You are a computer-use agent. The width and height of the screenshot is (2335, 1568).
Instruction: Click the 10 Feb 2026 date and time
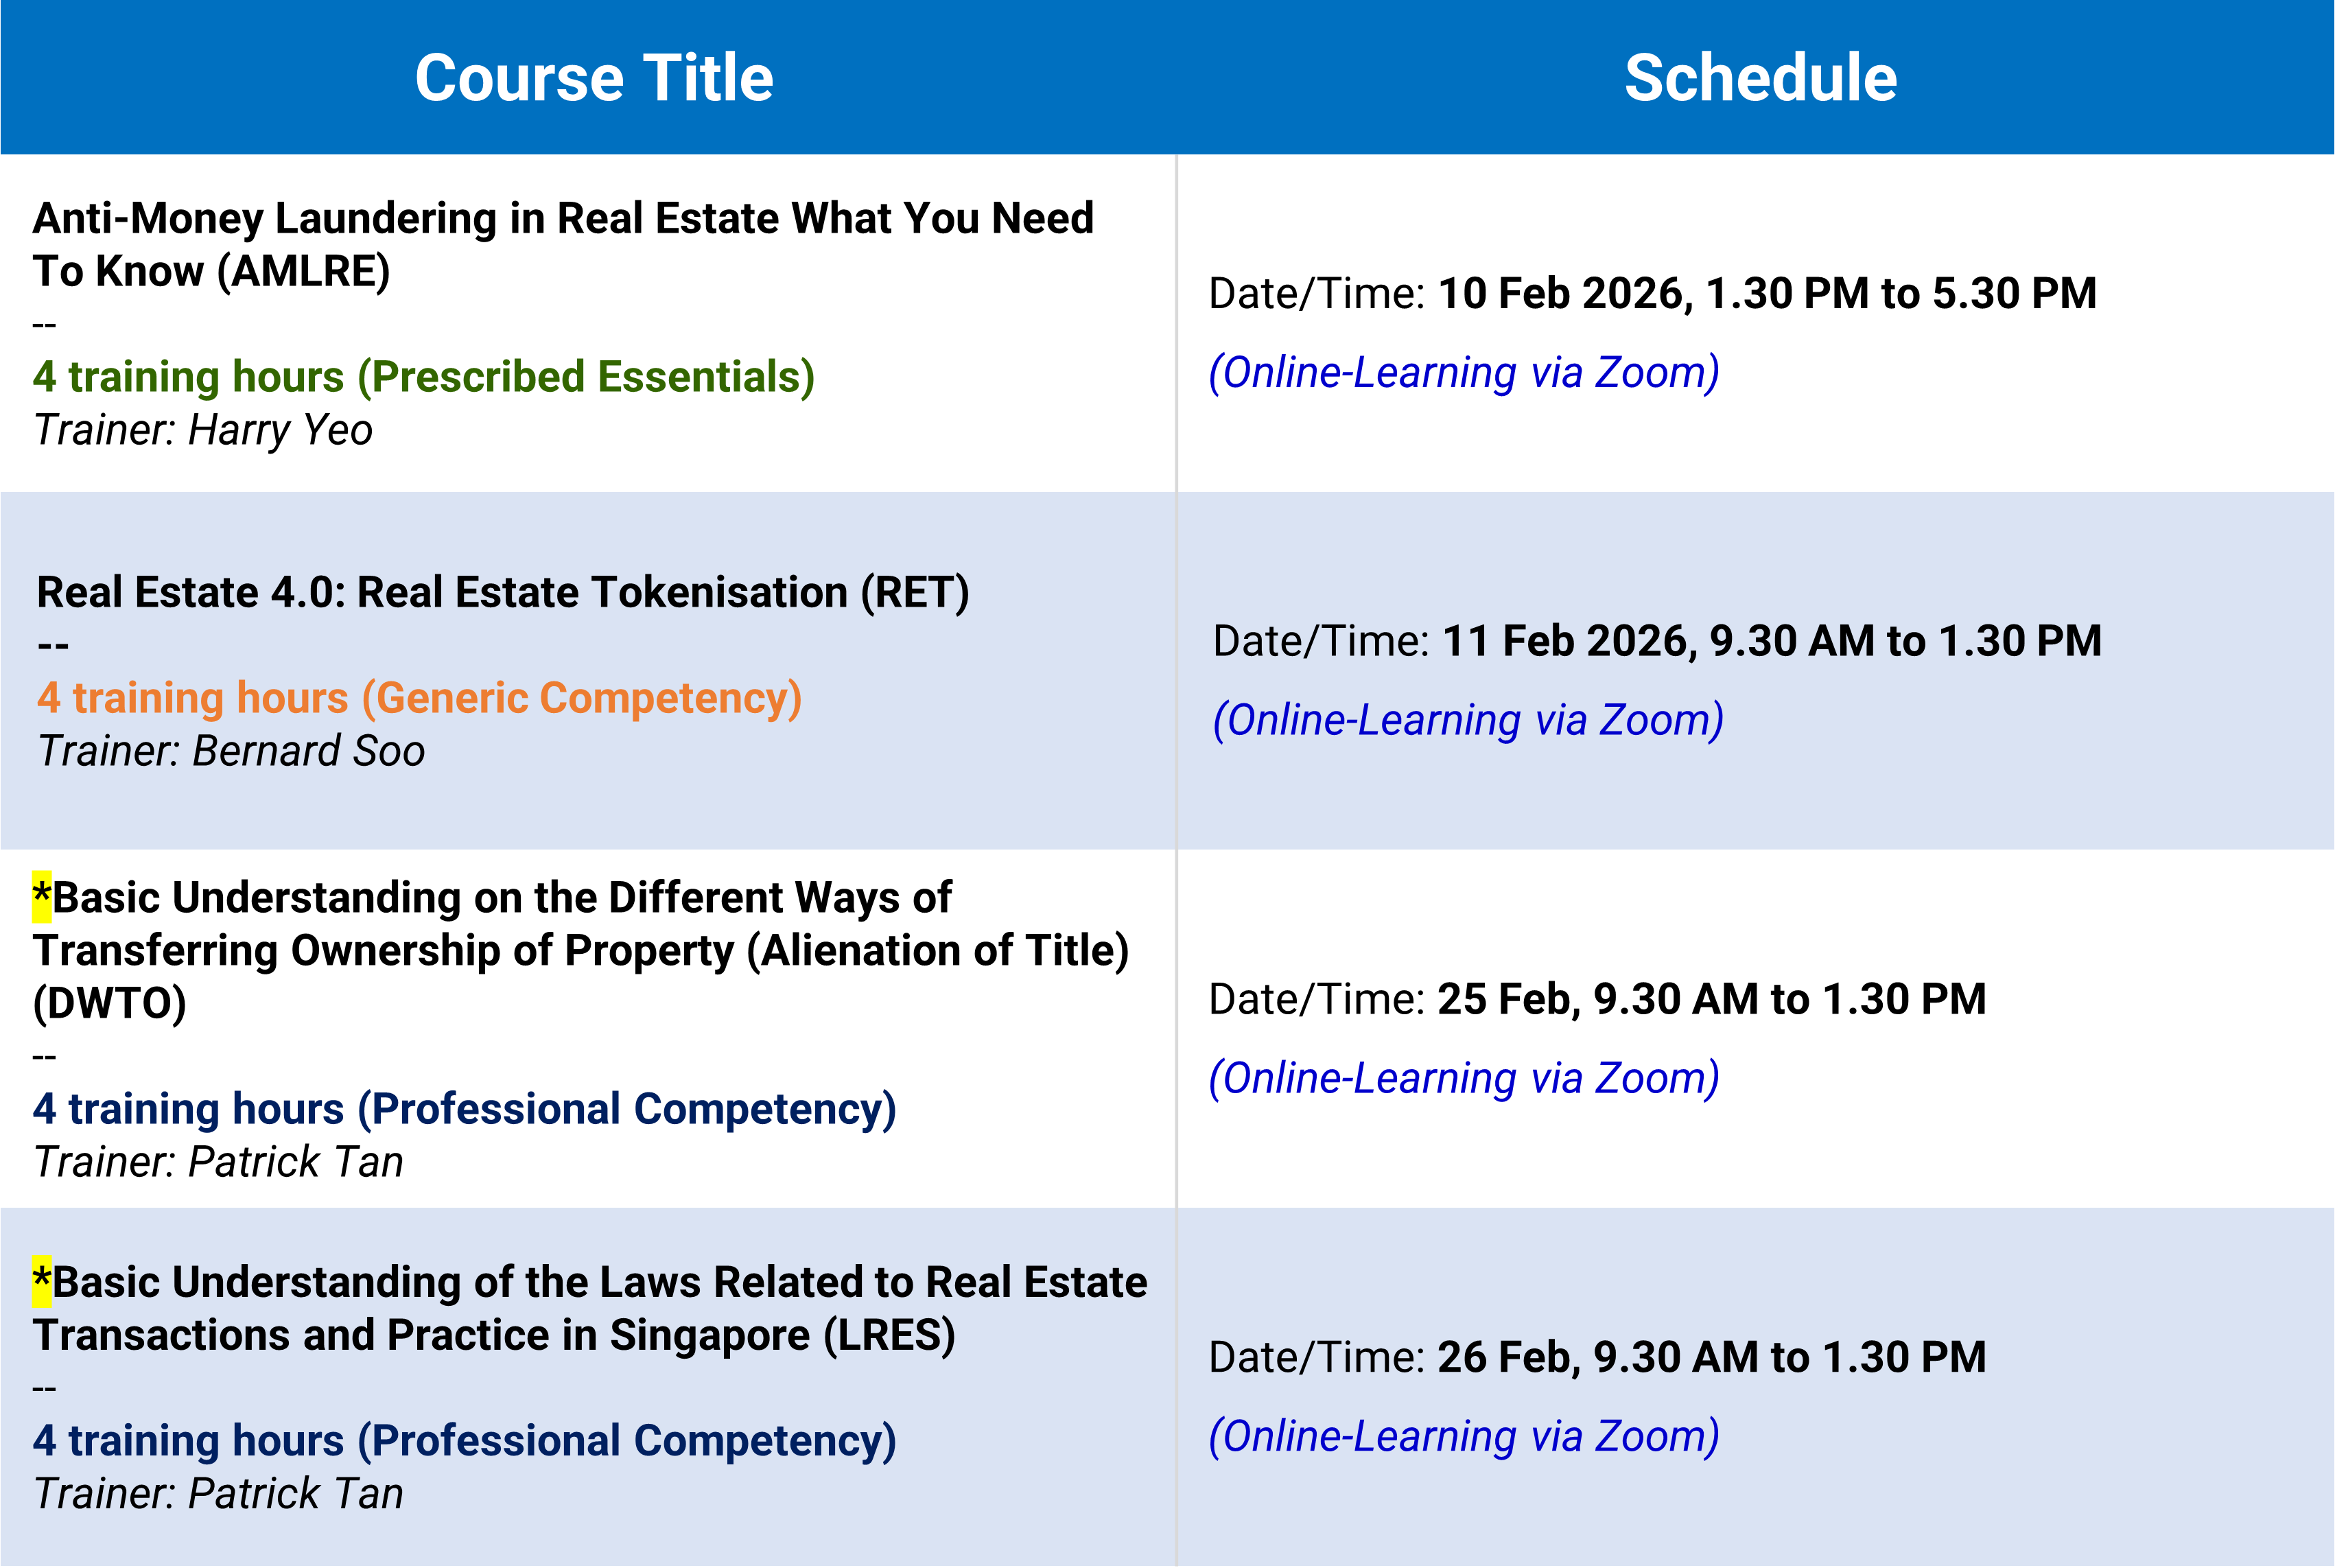pyautogui.click(x=1766, y=294)
